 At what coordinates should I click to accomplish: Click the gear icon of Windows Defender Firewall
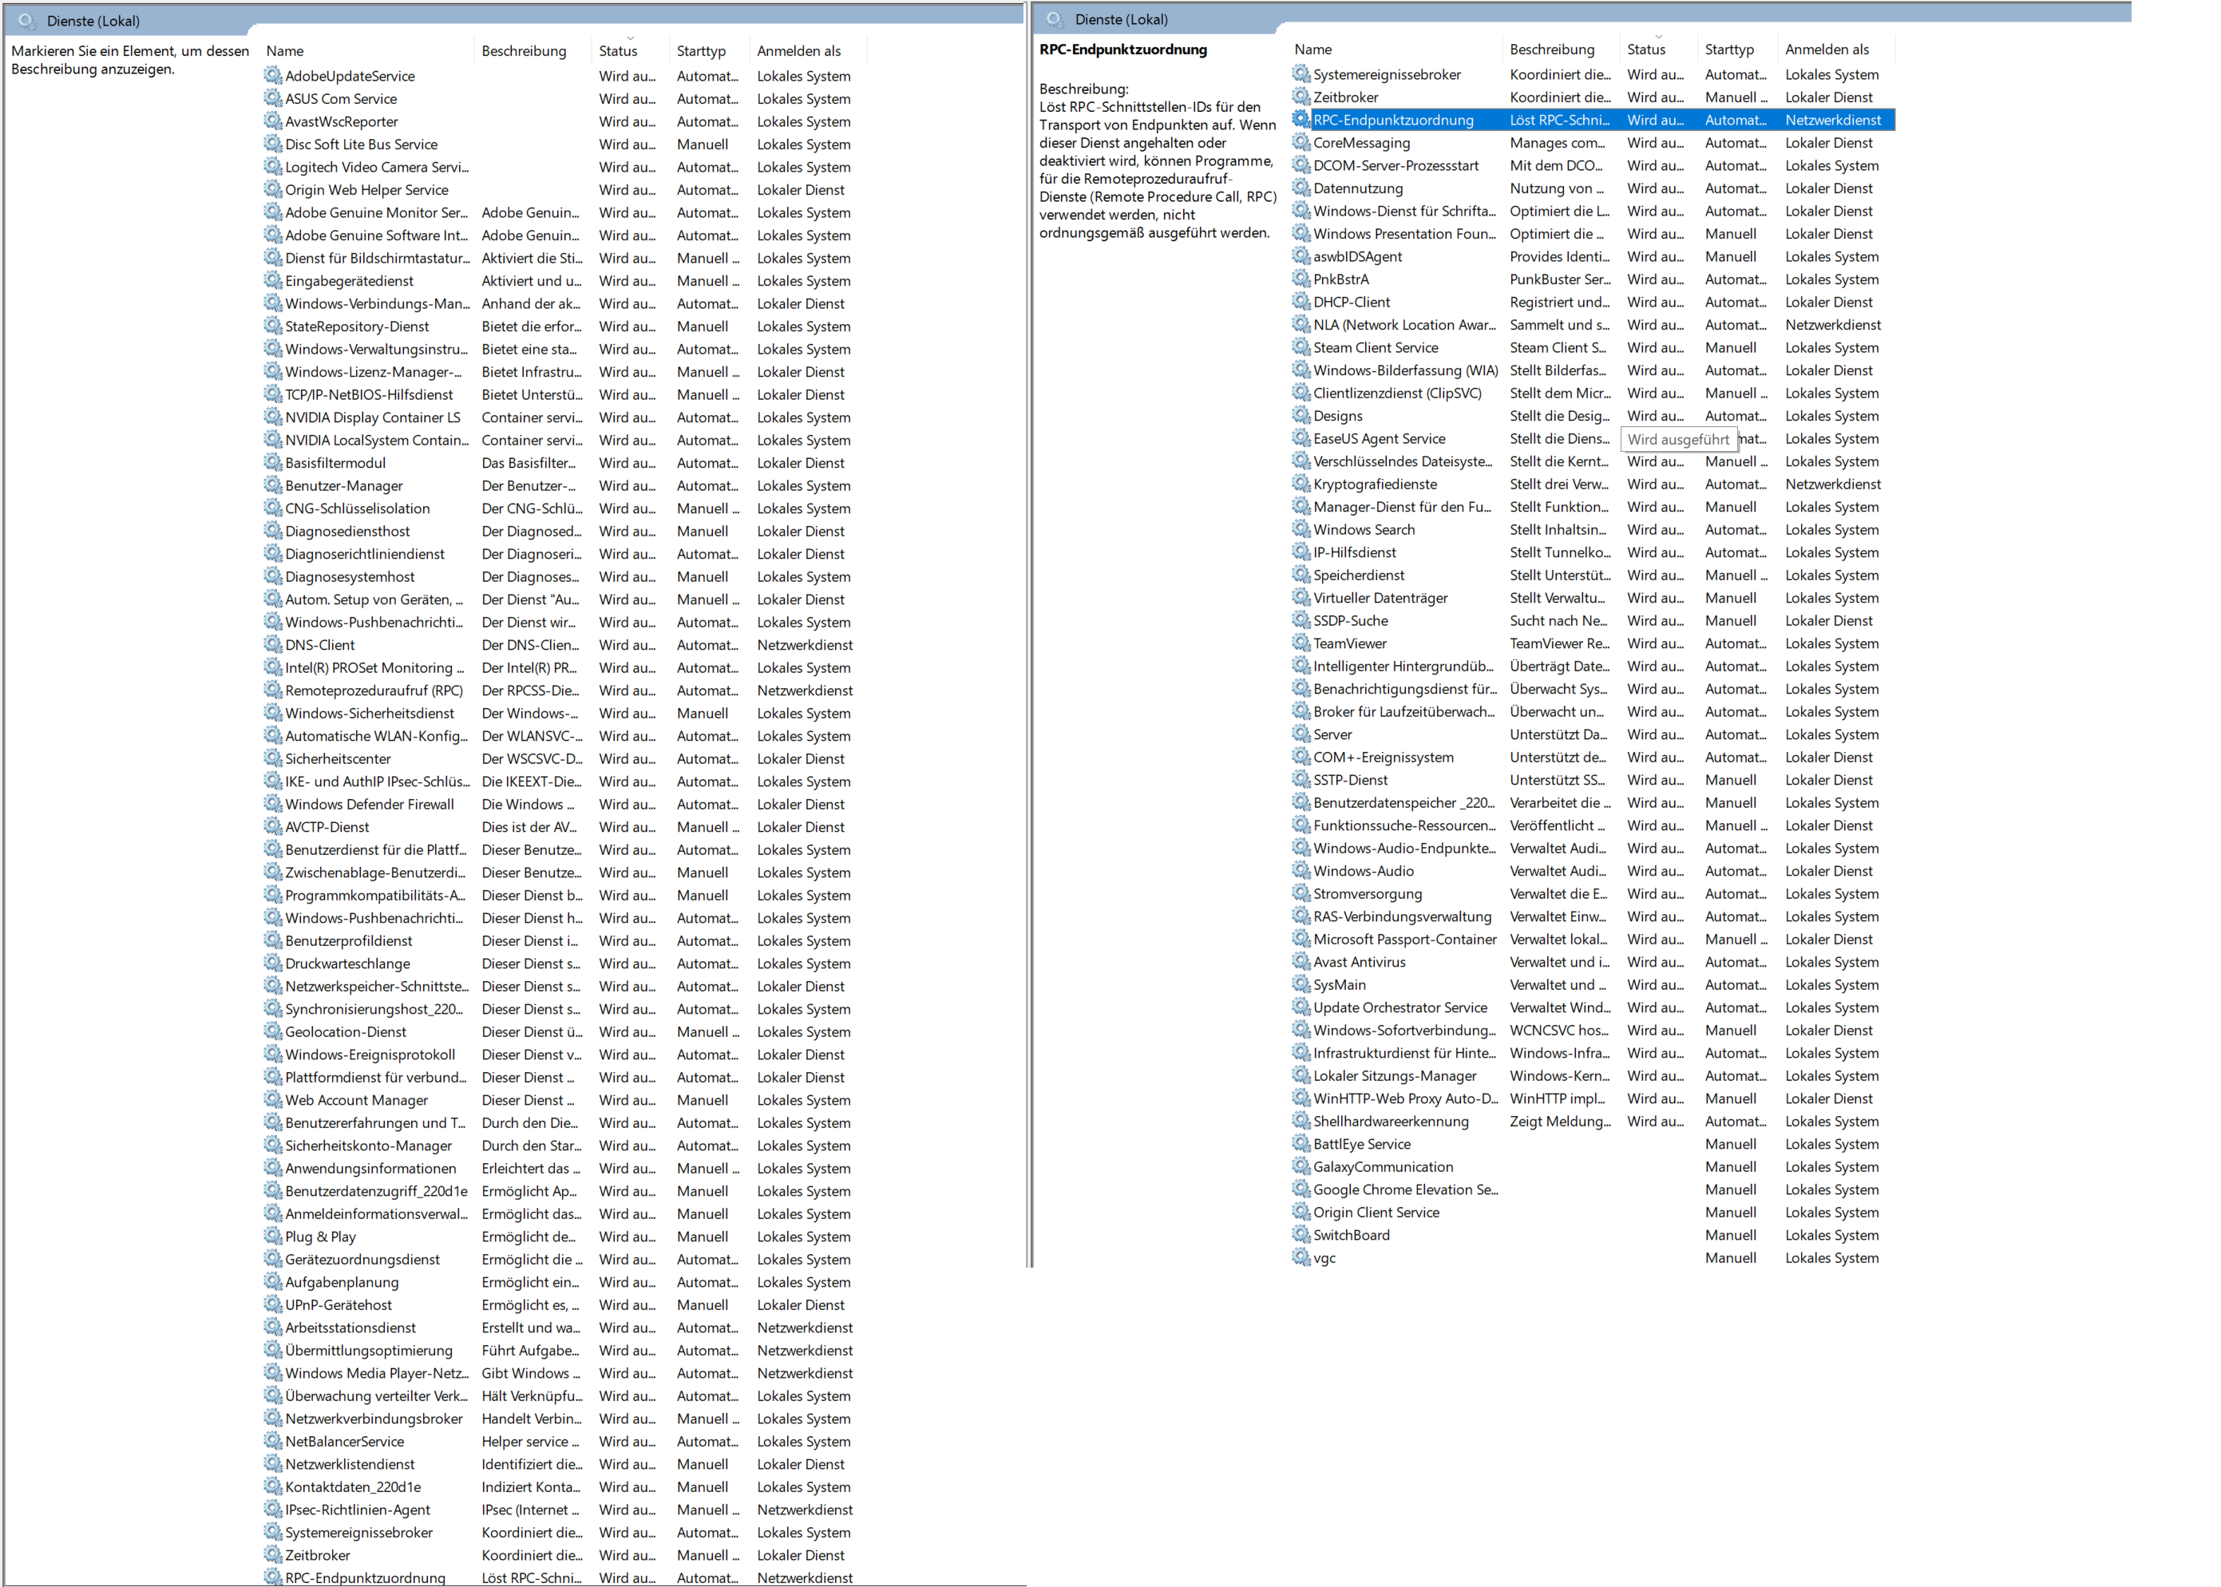click(x=272, y=804)
